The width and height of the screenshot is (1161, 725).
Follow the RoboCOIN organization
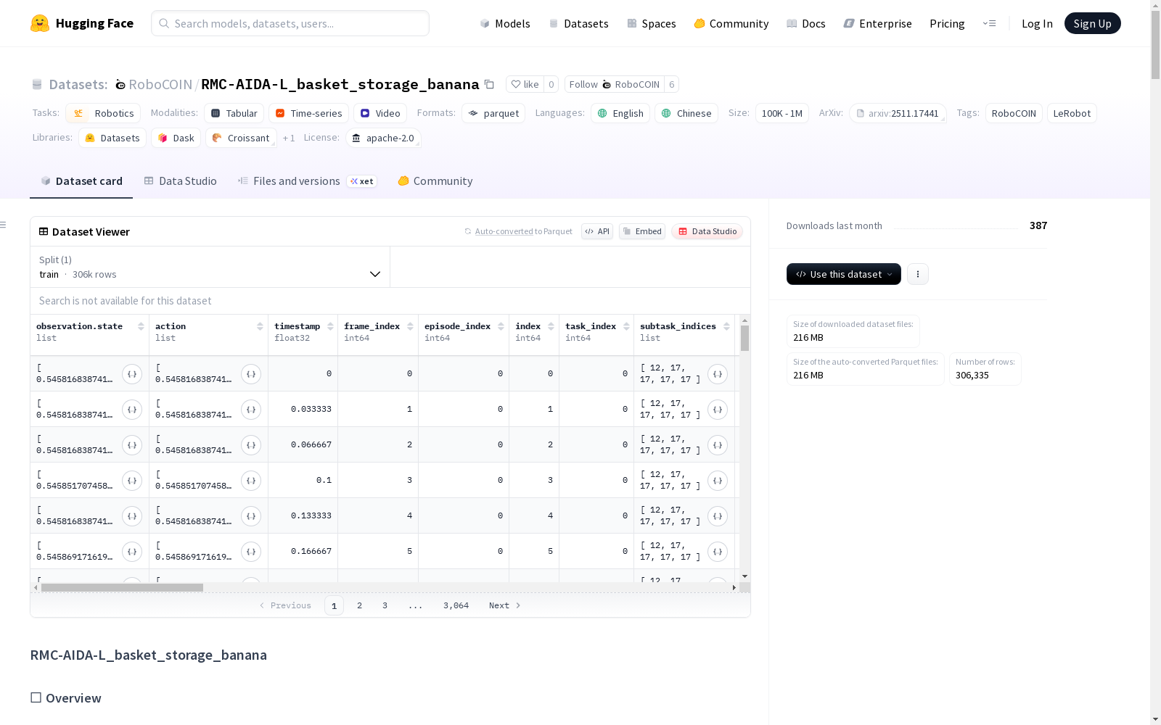point(614,84)
